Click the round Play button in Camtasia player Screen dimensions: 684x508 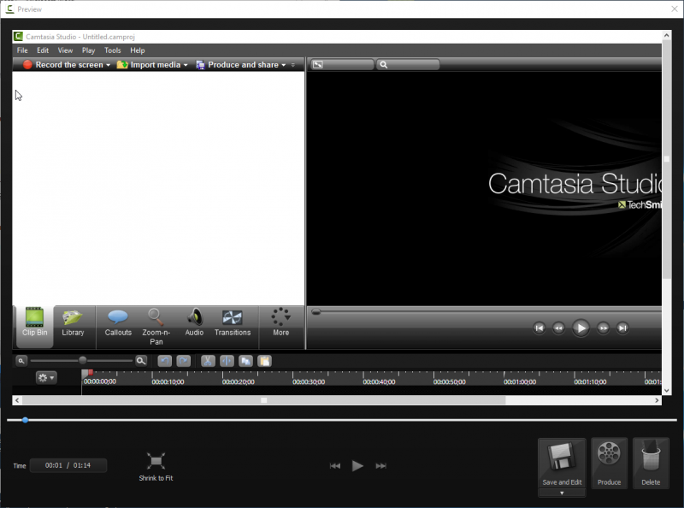click(581, 328)
